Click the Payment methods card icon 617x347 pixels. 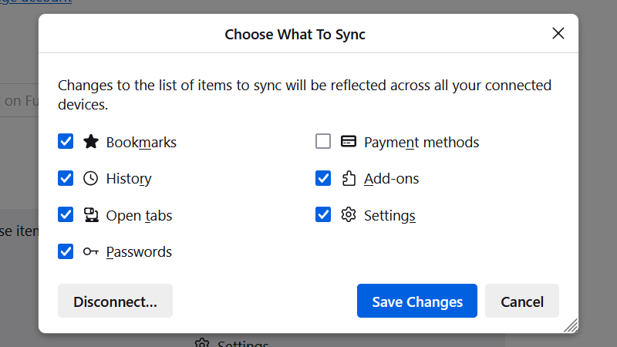coord(349,142)
